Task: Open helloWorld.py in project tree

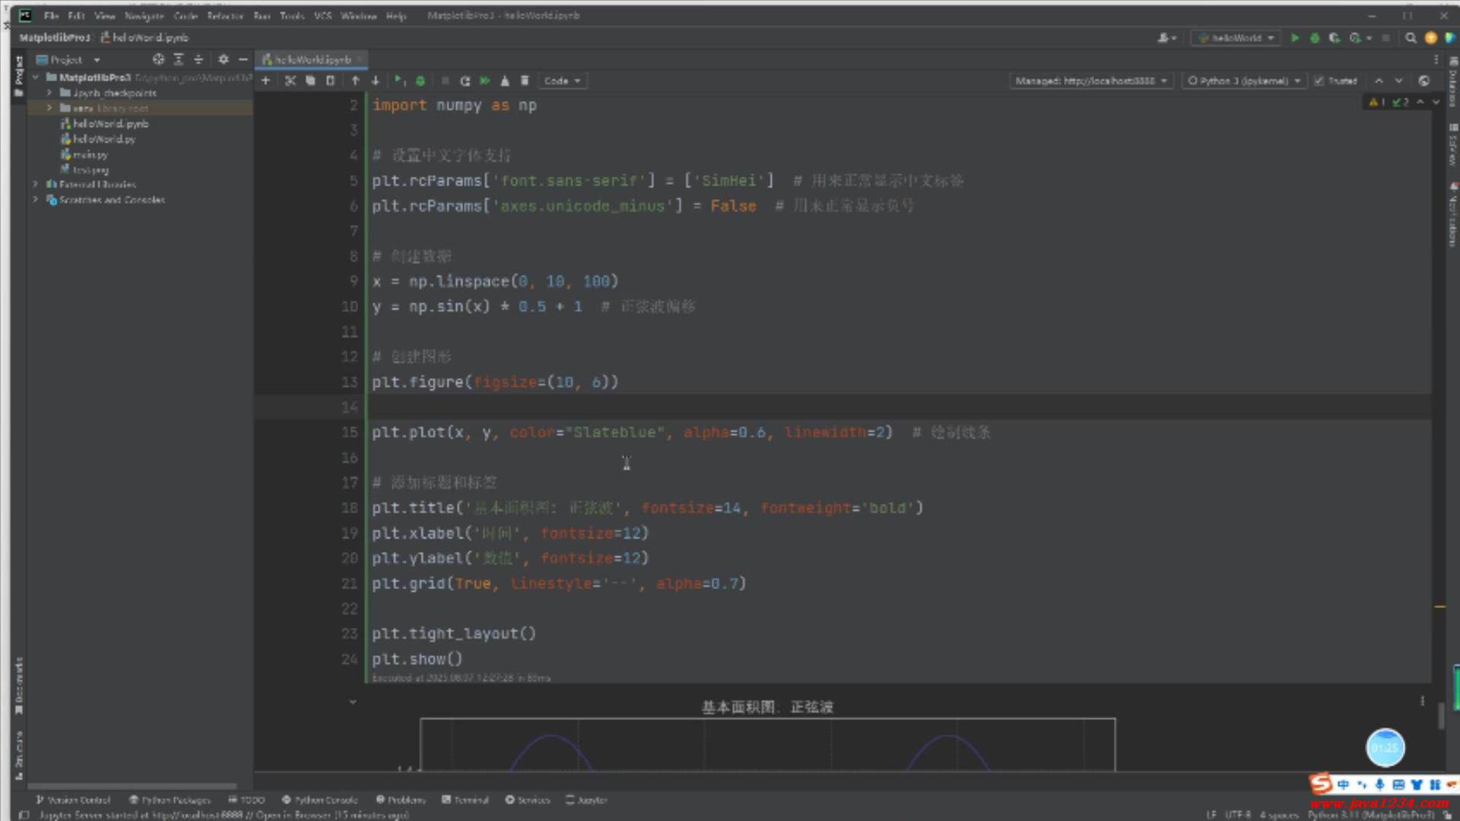Action: click(104, 139)
